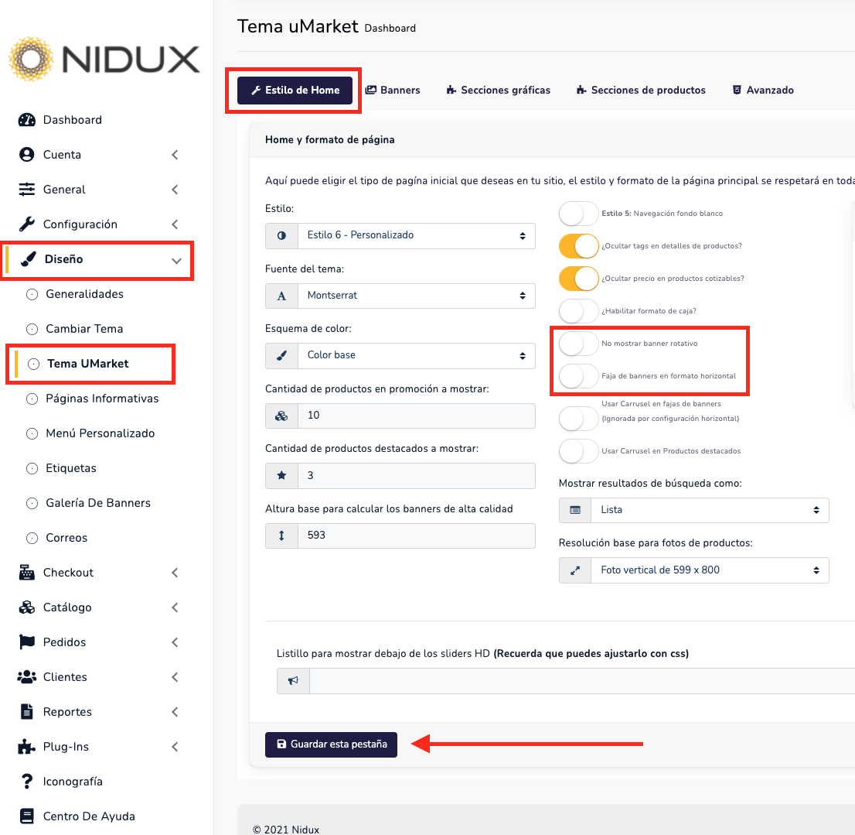This screenshot has height=835, width=855.
Task: Click the Iconografía question mark icon
Action: coord(27,782)
